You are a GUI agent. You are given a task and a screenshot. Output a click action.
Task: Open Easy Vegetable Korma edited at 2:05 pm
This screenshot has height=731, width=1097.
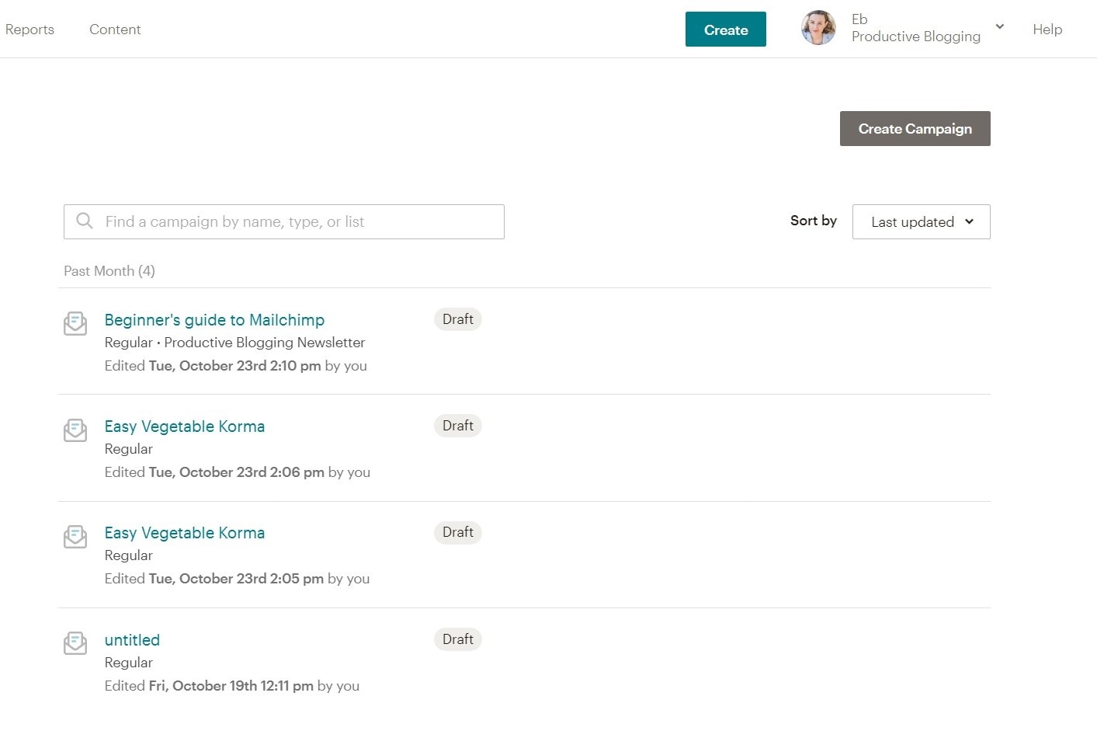pos(185,533)
